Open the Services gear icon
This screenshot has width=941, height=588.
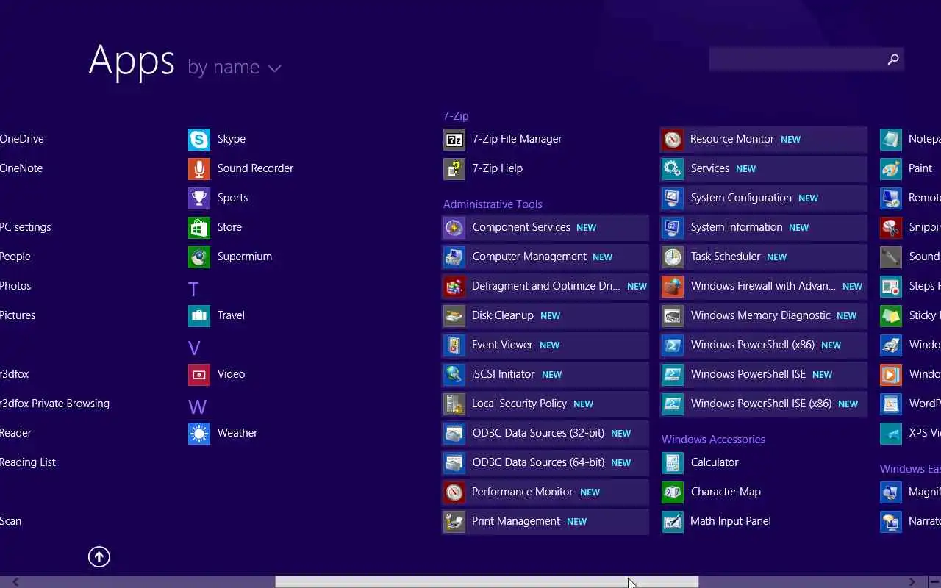pyautogui.click(x=673, y=168)
